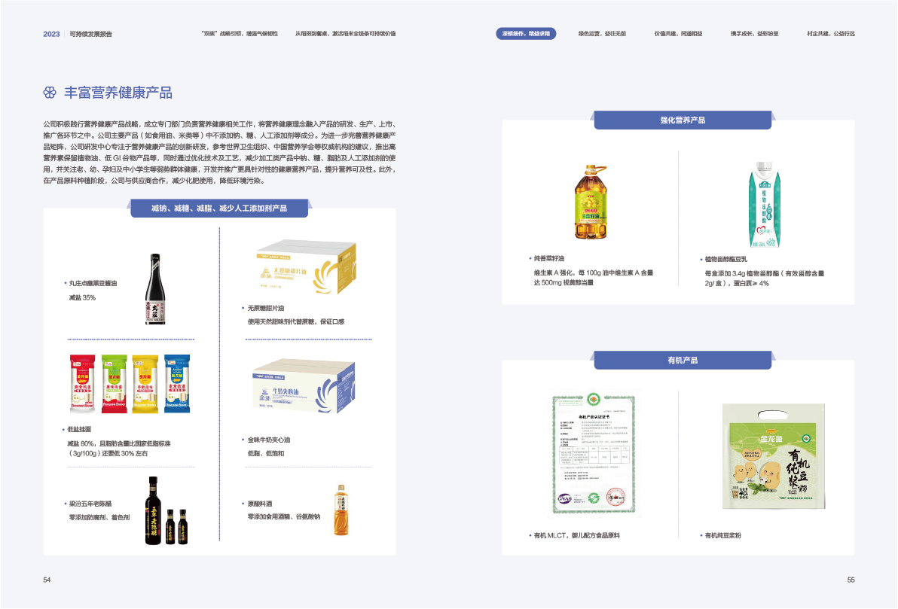Click the 丸庄点蘸黑豆酱油 soy sauce bottle image
This screenshot has height=609, width=898.
coord(155,290)
